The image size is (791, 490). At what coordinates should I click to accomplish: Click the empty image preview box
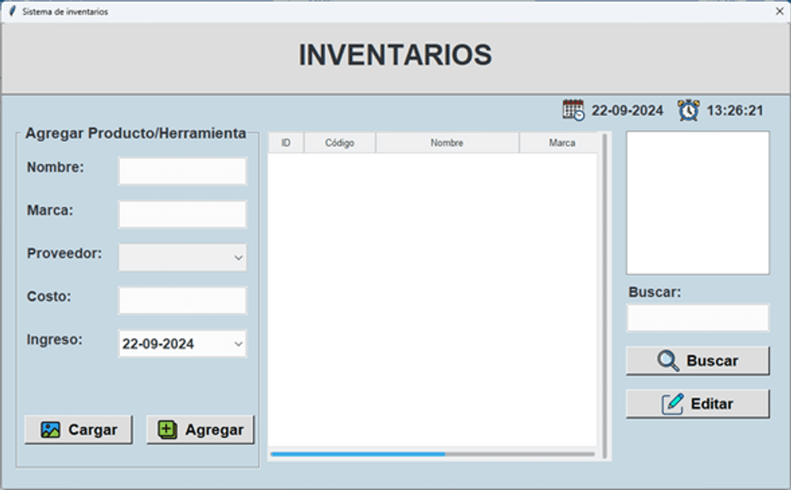(x=697, y=203)
